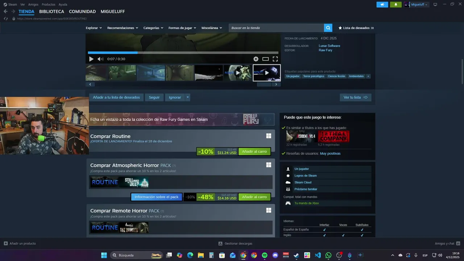464x261 pixels.
Task: Open the Ver menu
Action: [22, 4]
